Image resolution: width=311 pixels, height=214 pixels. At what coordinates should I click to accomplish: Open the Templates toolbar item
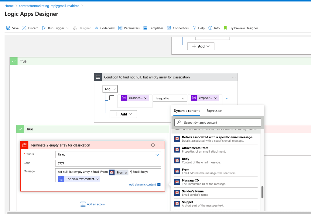pyautogui.click(x=153, y=28)
